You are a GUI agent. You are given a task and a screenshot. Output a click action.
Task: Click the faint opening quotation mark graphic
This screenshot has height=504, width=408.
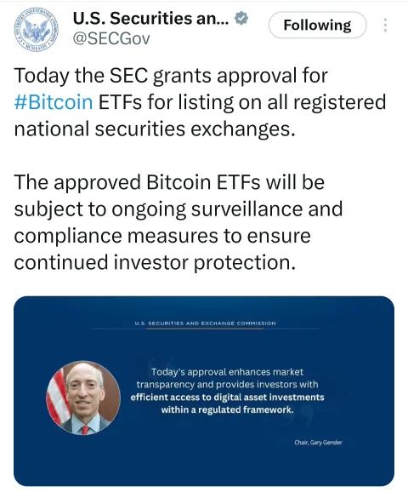(x=161, y=365)
